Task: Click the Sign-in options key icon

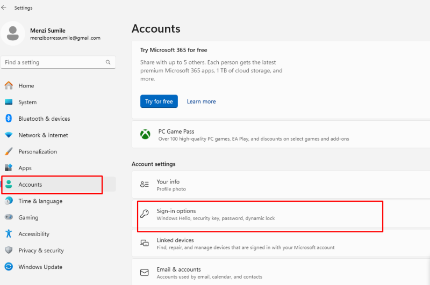Action: point(145,214)
